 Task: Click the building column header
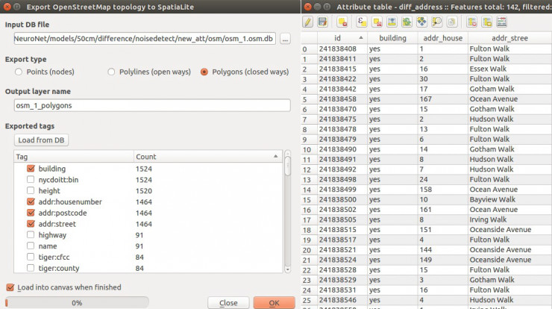pyautogui.click(x=392, y=38)
